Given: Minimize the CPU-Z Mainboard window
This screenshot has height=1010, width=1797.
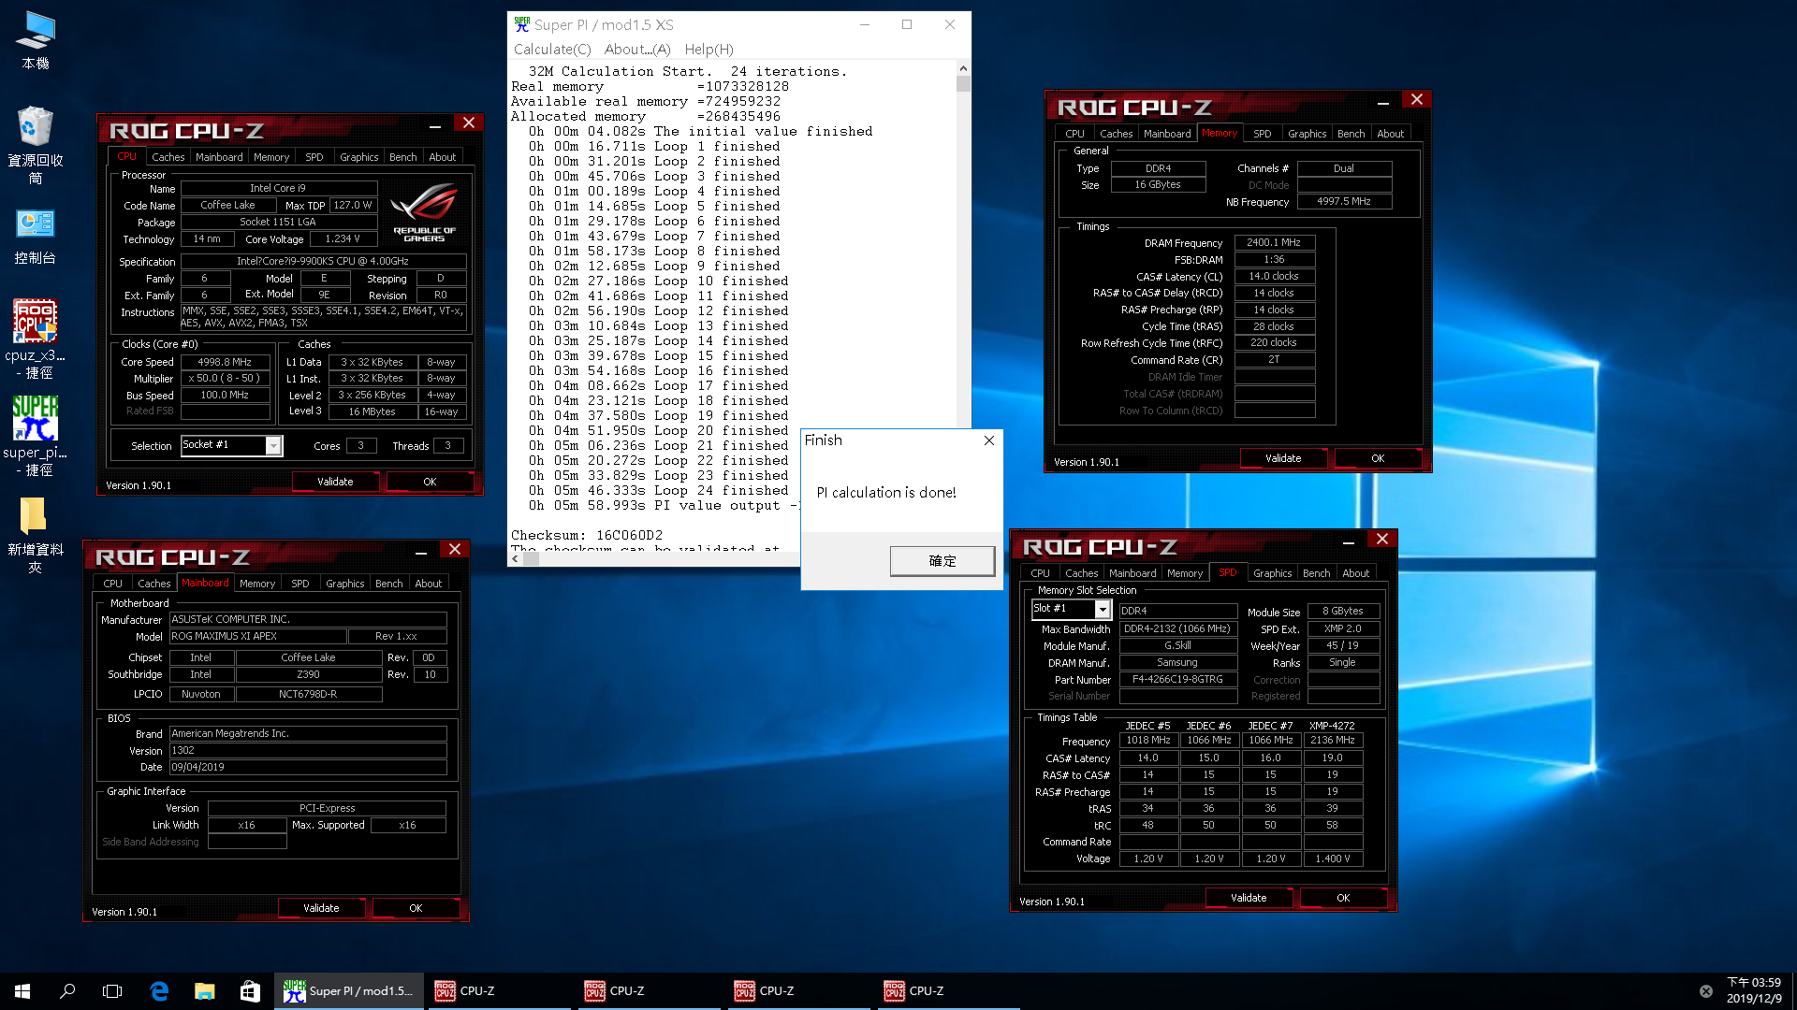Looking at the screenshot, I should (421, 551).
